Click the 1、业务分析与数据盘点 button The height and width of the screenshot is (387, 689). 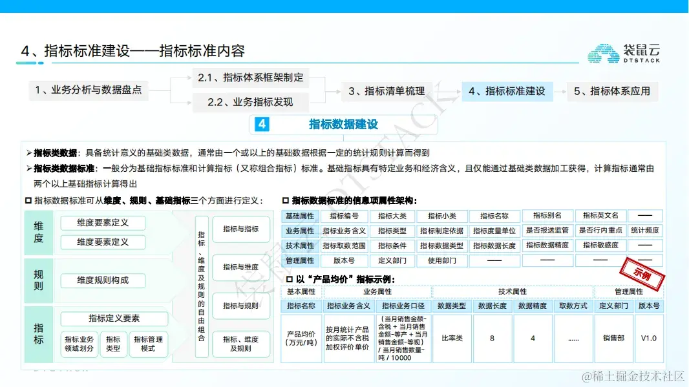pyautogui.click(x=89, y=91)
